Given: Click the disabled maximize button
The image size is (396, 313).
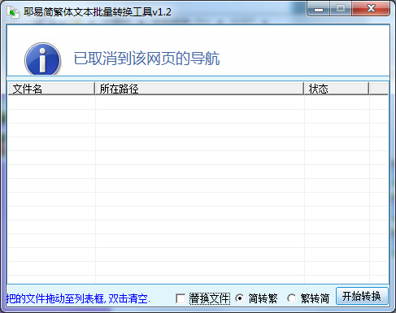Looking at the screenshot, I should point(341,9).
